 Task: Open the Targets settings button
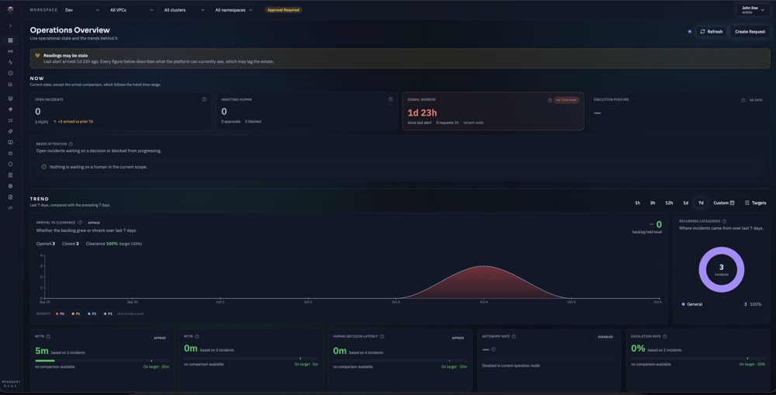(x=755, y=203)
